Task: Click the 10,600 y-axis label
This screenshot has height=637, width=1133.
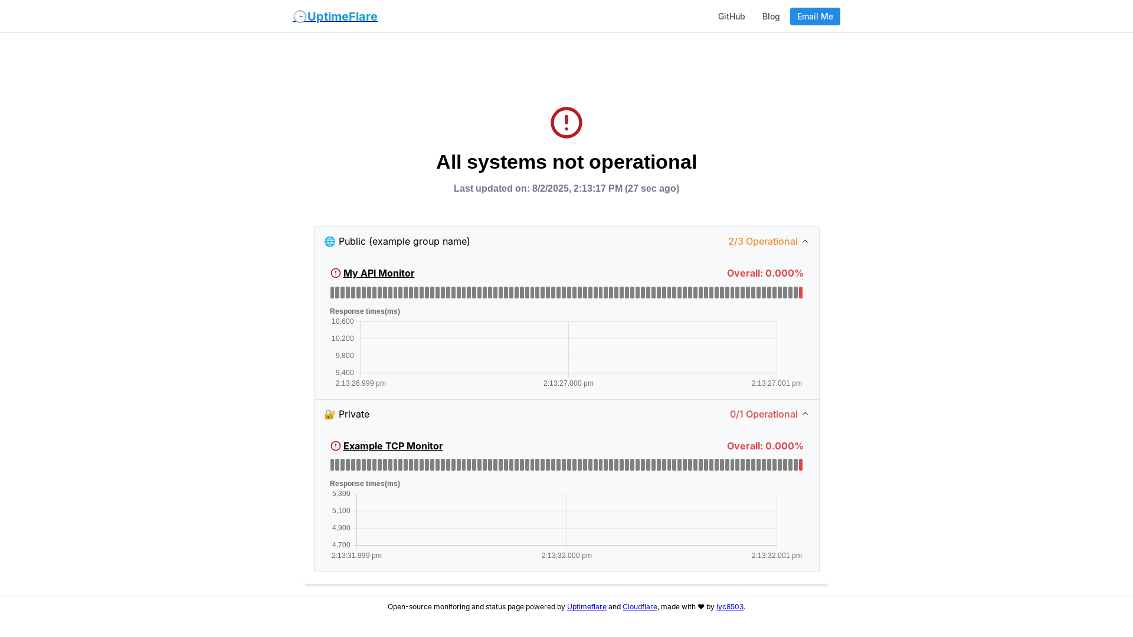Action: [343, 321]
